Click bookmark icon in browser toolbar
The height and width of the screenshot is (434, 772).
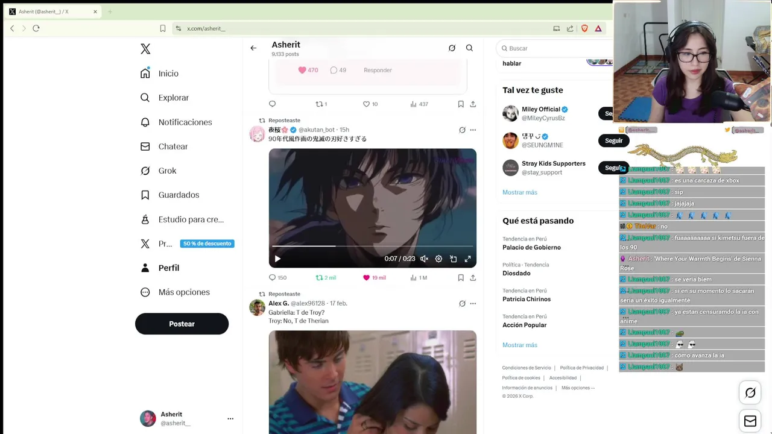click(163, 28)
